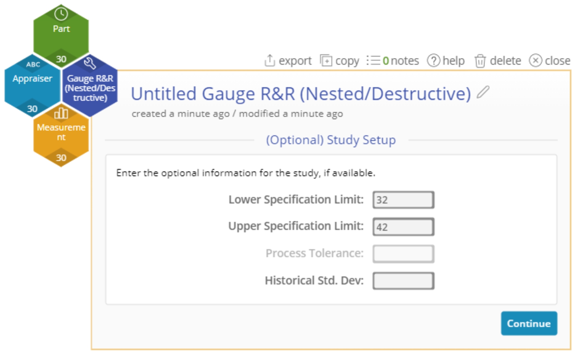Viewport: 576px width, 354px height.
Task: Click the delete text link
Action: point(505,60)
